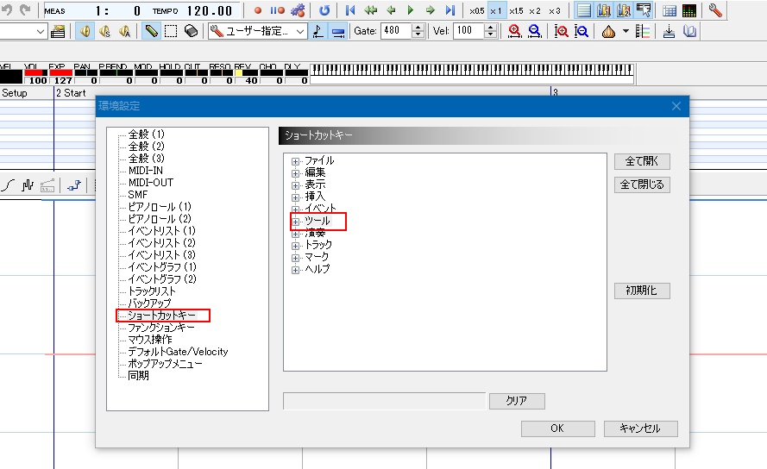Toggle the speaker preview sound icon
Viewport: 767px width, 469px height.
[85, 31]
